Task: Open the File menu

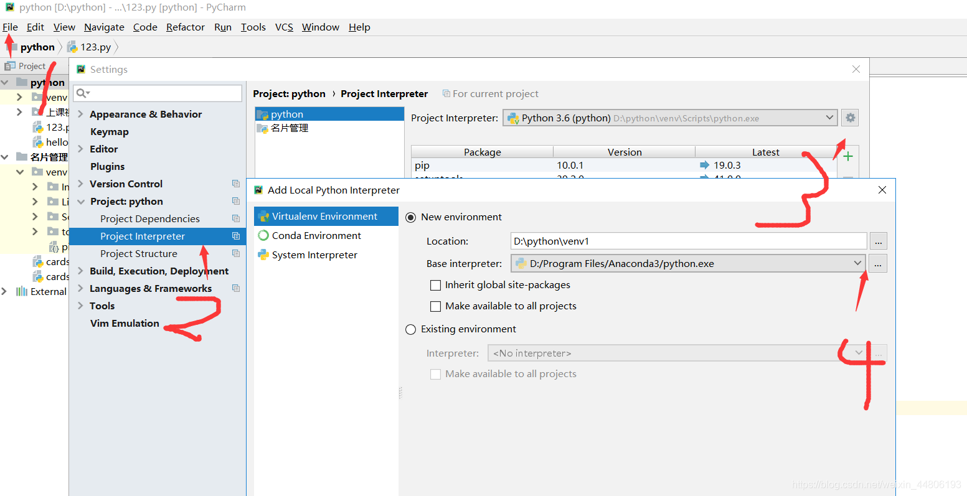Action: 10,27
